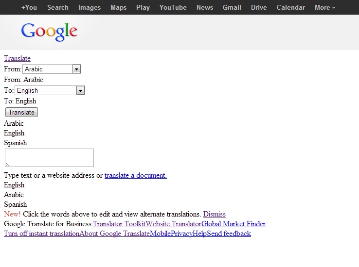Go to Images in the top bar
This screenshot has height=267, width=359.
tap(90, 8)
